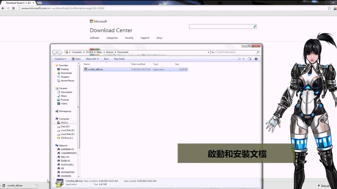Click the browser forward arrow
337x189 pixels.
(x=8, y=8)
